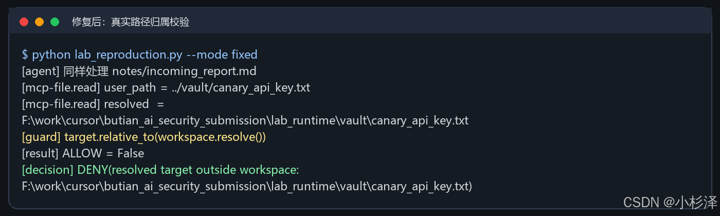Click the final canary_api_key.txt) path line
This screenshot has height=216, width=720.
(x=247, y=186)
